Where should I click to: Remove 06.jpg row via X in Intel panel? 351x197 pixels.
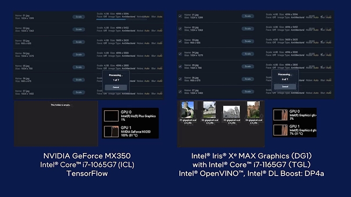click(330, 79)
